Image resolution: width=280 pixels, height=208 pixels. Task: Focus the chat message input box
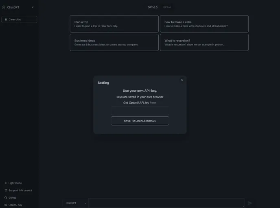pos(167,203)
